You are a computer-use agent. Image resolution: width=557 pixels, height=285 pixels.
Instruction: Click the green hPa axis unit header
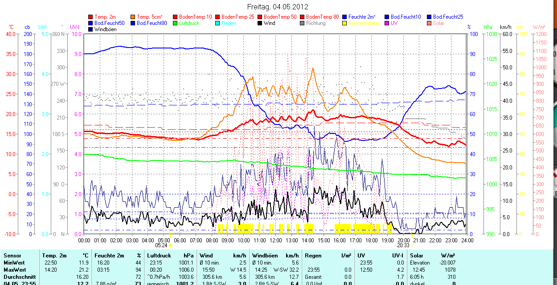[x=488, y=27]
